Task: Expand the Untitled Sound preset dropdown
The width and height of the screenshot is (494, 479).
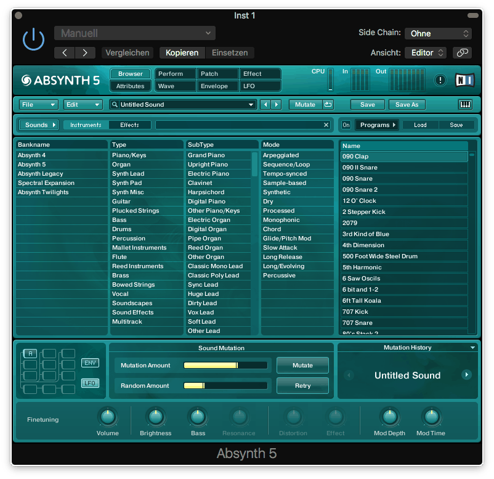Action: pyautogui.click(x=251, y=105)
